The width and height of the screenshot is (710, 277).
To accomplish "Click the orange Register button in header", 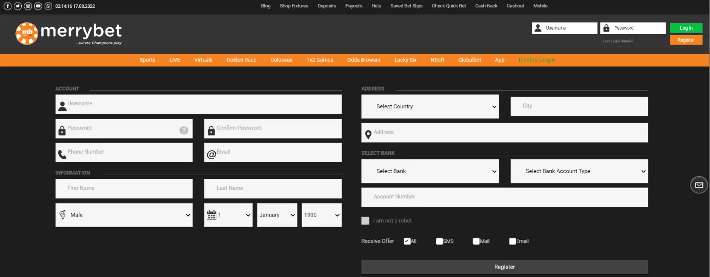I will tap(686, 40).
